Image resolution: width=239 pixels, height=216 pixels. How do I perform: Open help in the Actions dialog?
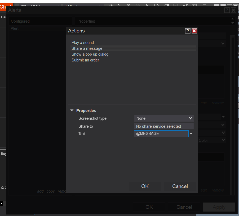[x=188, y=31]
